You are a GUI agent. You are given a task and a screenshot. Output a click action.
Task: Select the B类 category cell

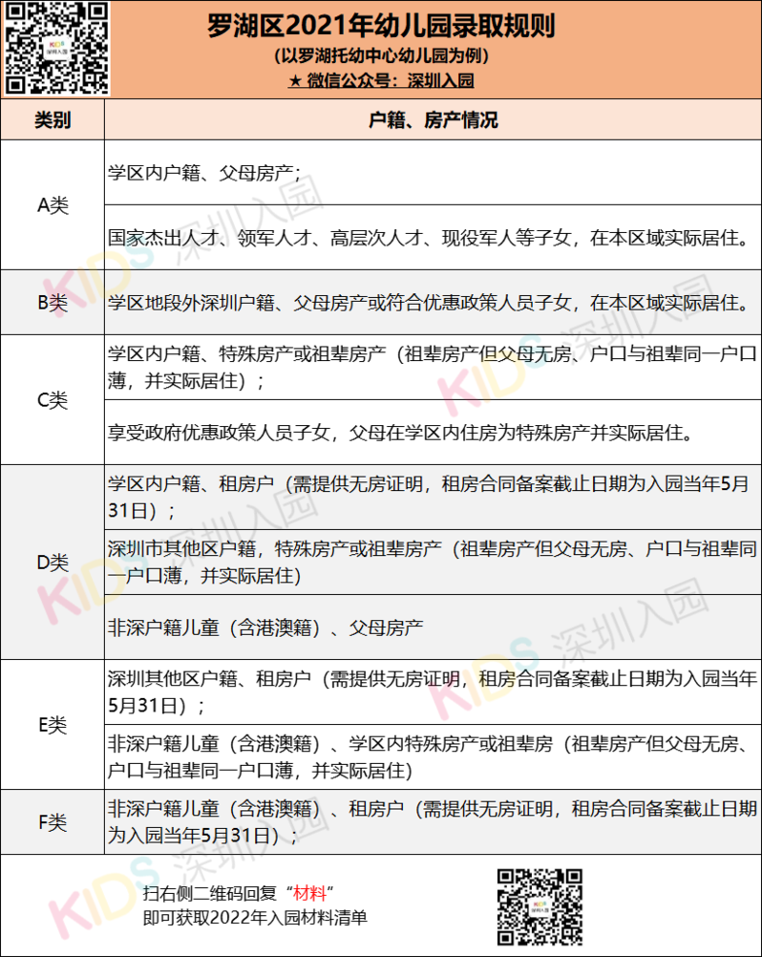pyautogui.click(x=53, y=302)
